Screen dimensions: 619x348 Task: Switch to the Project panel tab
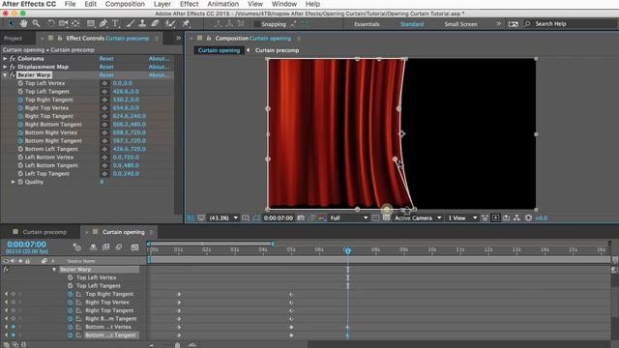pos(13,39)
